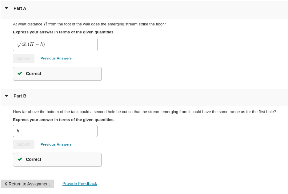The image size is (288, 194).
Task: Select the Correct label in Part B feedback
Action: (x=34, y=159)
